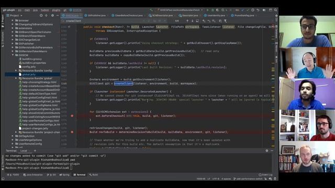Viewport: 335px width, 188px height.
Task: Collapse all in the Project panel
Action: click(x=47, y=16)
